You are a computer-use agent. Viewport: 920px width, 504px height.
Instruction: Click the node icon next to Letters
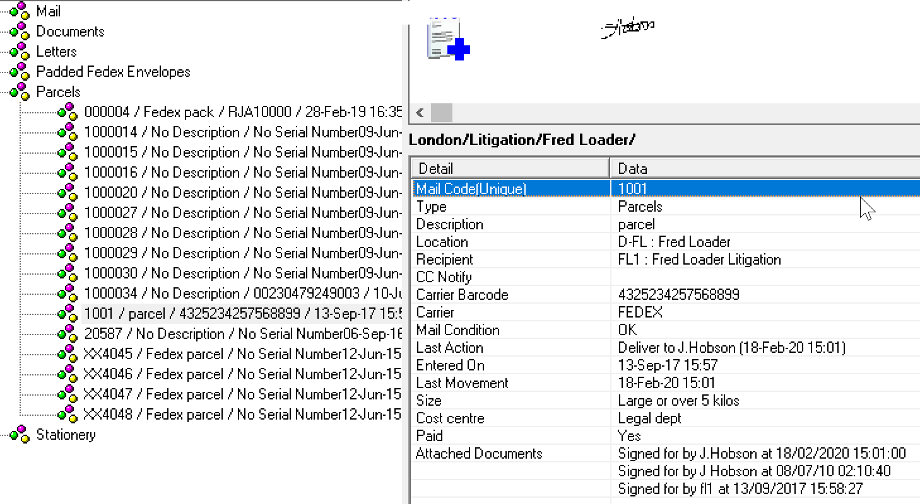click(x=19, y=51)
